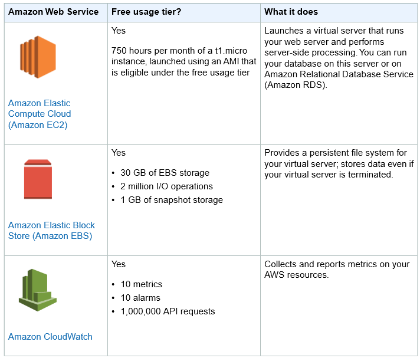Click the '1 GB of snapshot storage' bullet
This screenshot has width=420, height=358.
[172, 200]
